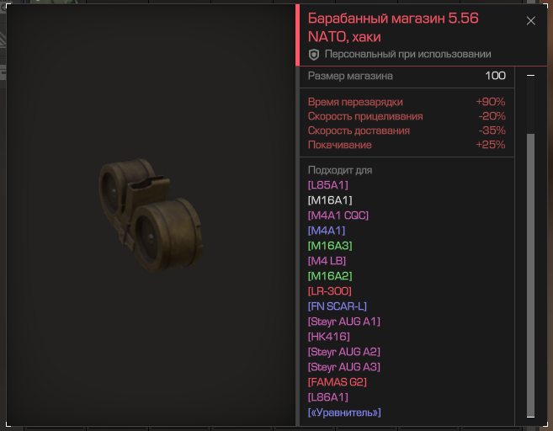Close the drum magazine info window
This screenshot has height=431, width=553.
531,21
